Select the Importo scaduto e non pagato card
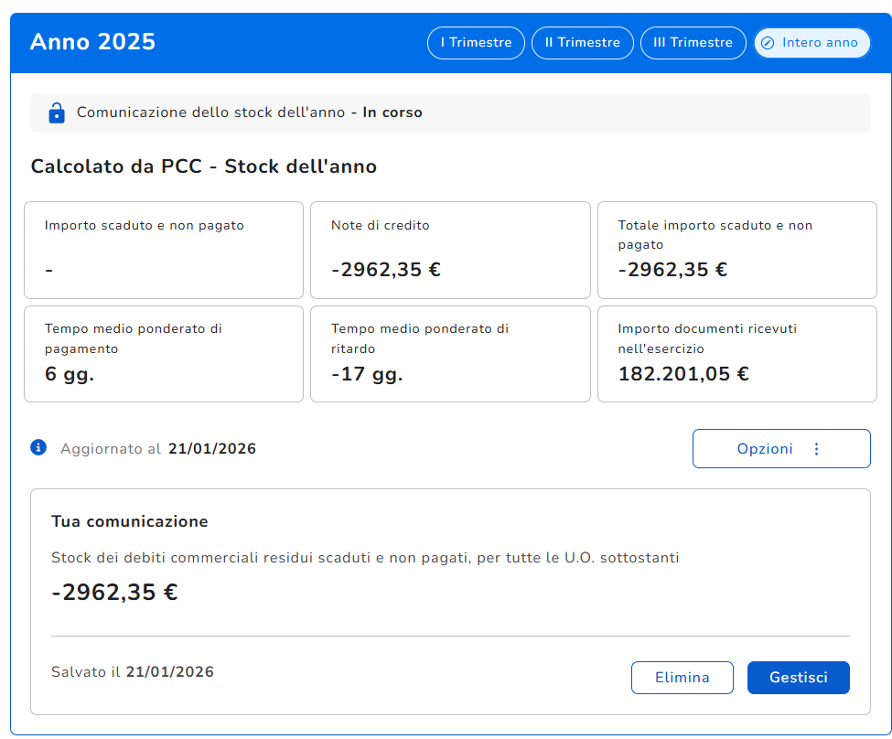The image size is (892, 739). pyautogui.click(x=164, y=250)
